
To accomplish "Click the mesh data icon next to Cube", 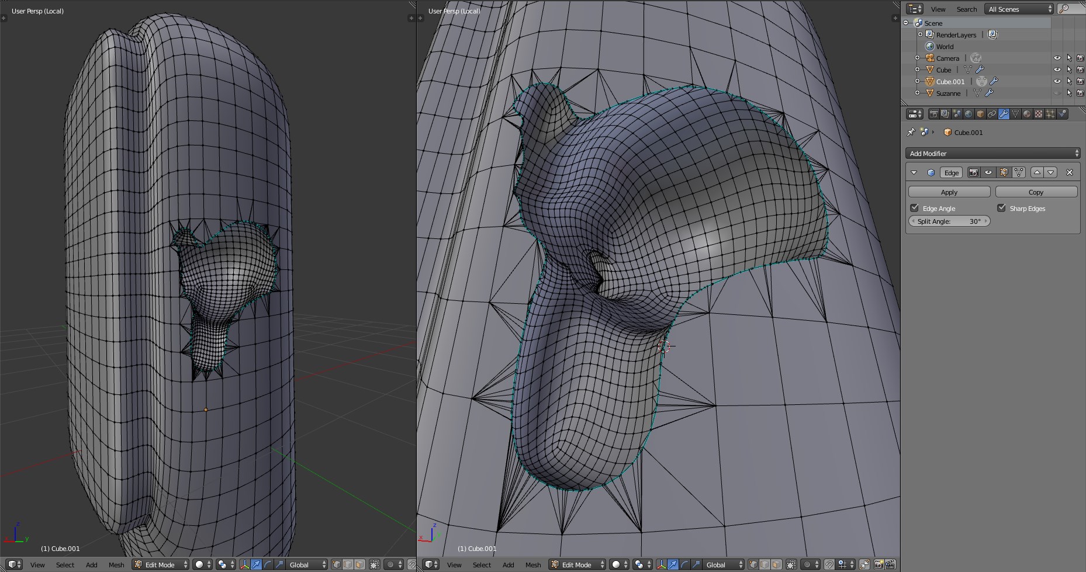I will [968, 70].
